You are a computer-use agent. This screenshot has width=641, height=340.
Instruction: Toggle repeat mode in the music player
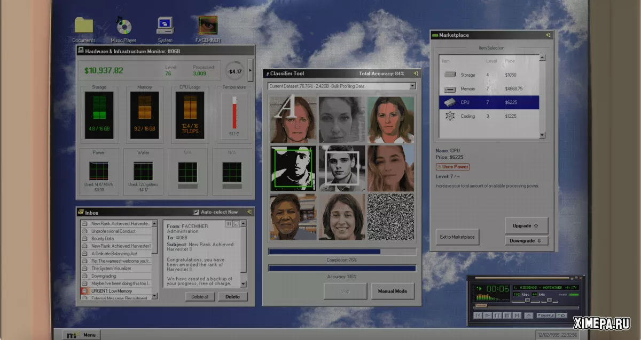coord(560,315)
